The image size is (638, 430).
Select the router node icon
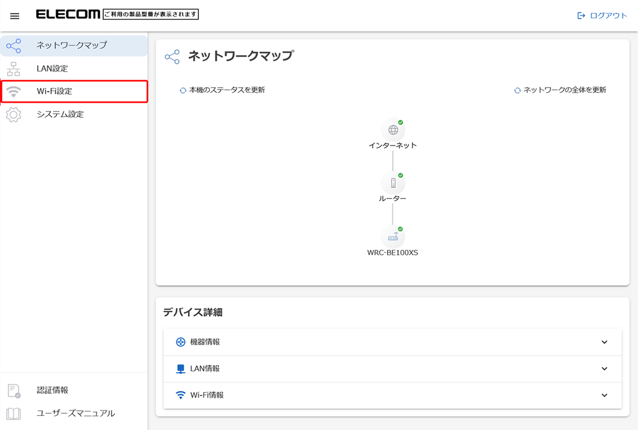coord(393,183)
